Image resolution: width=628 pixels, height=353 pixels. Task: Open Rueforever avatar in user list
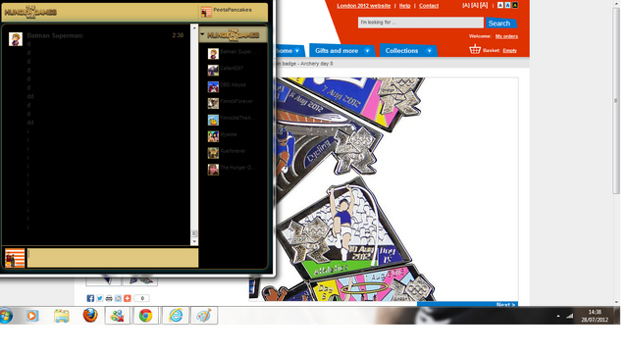pos(213,153)
